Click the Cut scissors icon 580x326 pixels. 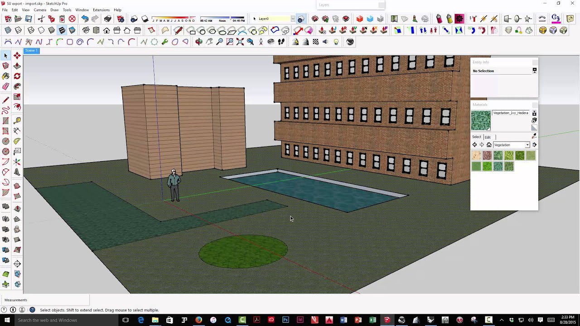coord(41,19)
